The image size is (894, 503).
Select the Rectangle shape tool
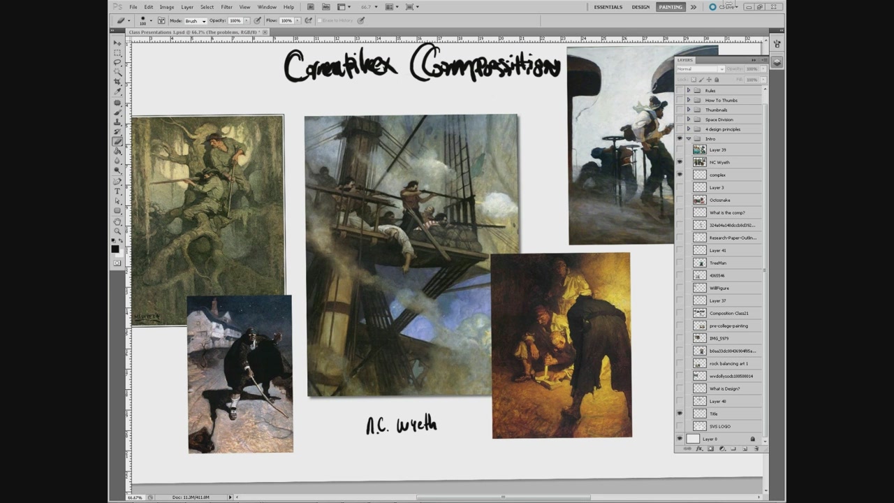pyautogui.click(x=118, y=210)
